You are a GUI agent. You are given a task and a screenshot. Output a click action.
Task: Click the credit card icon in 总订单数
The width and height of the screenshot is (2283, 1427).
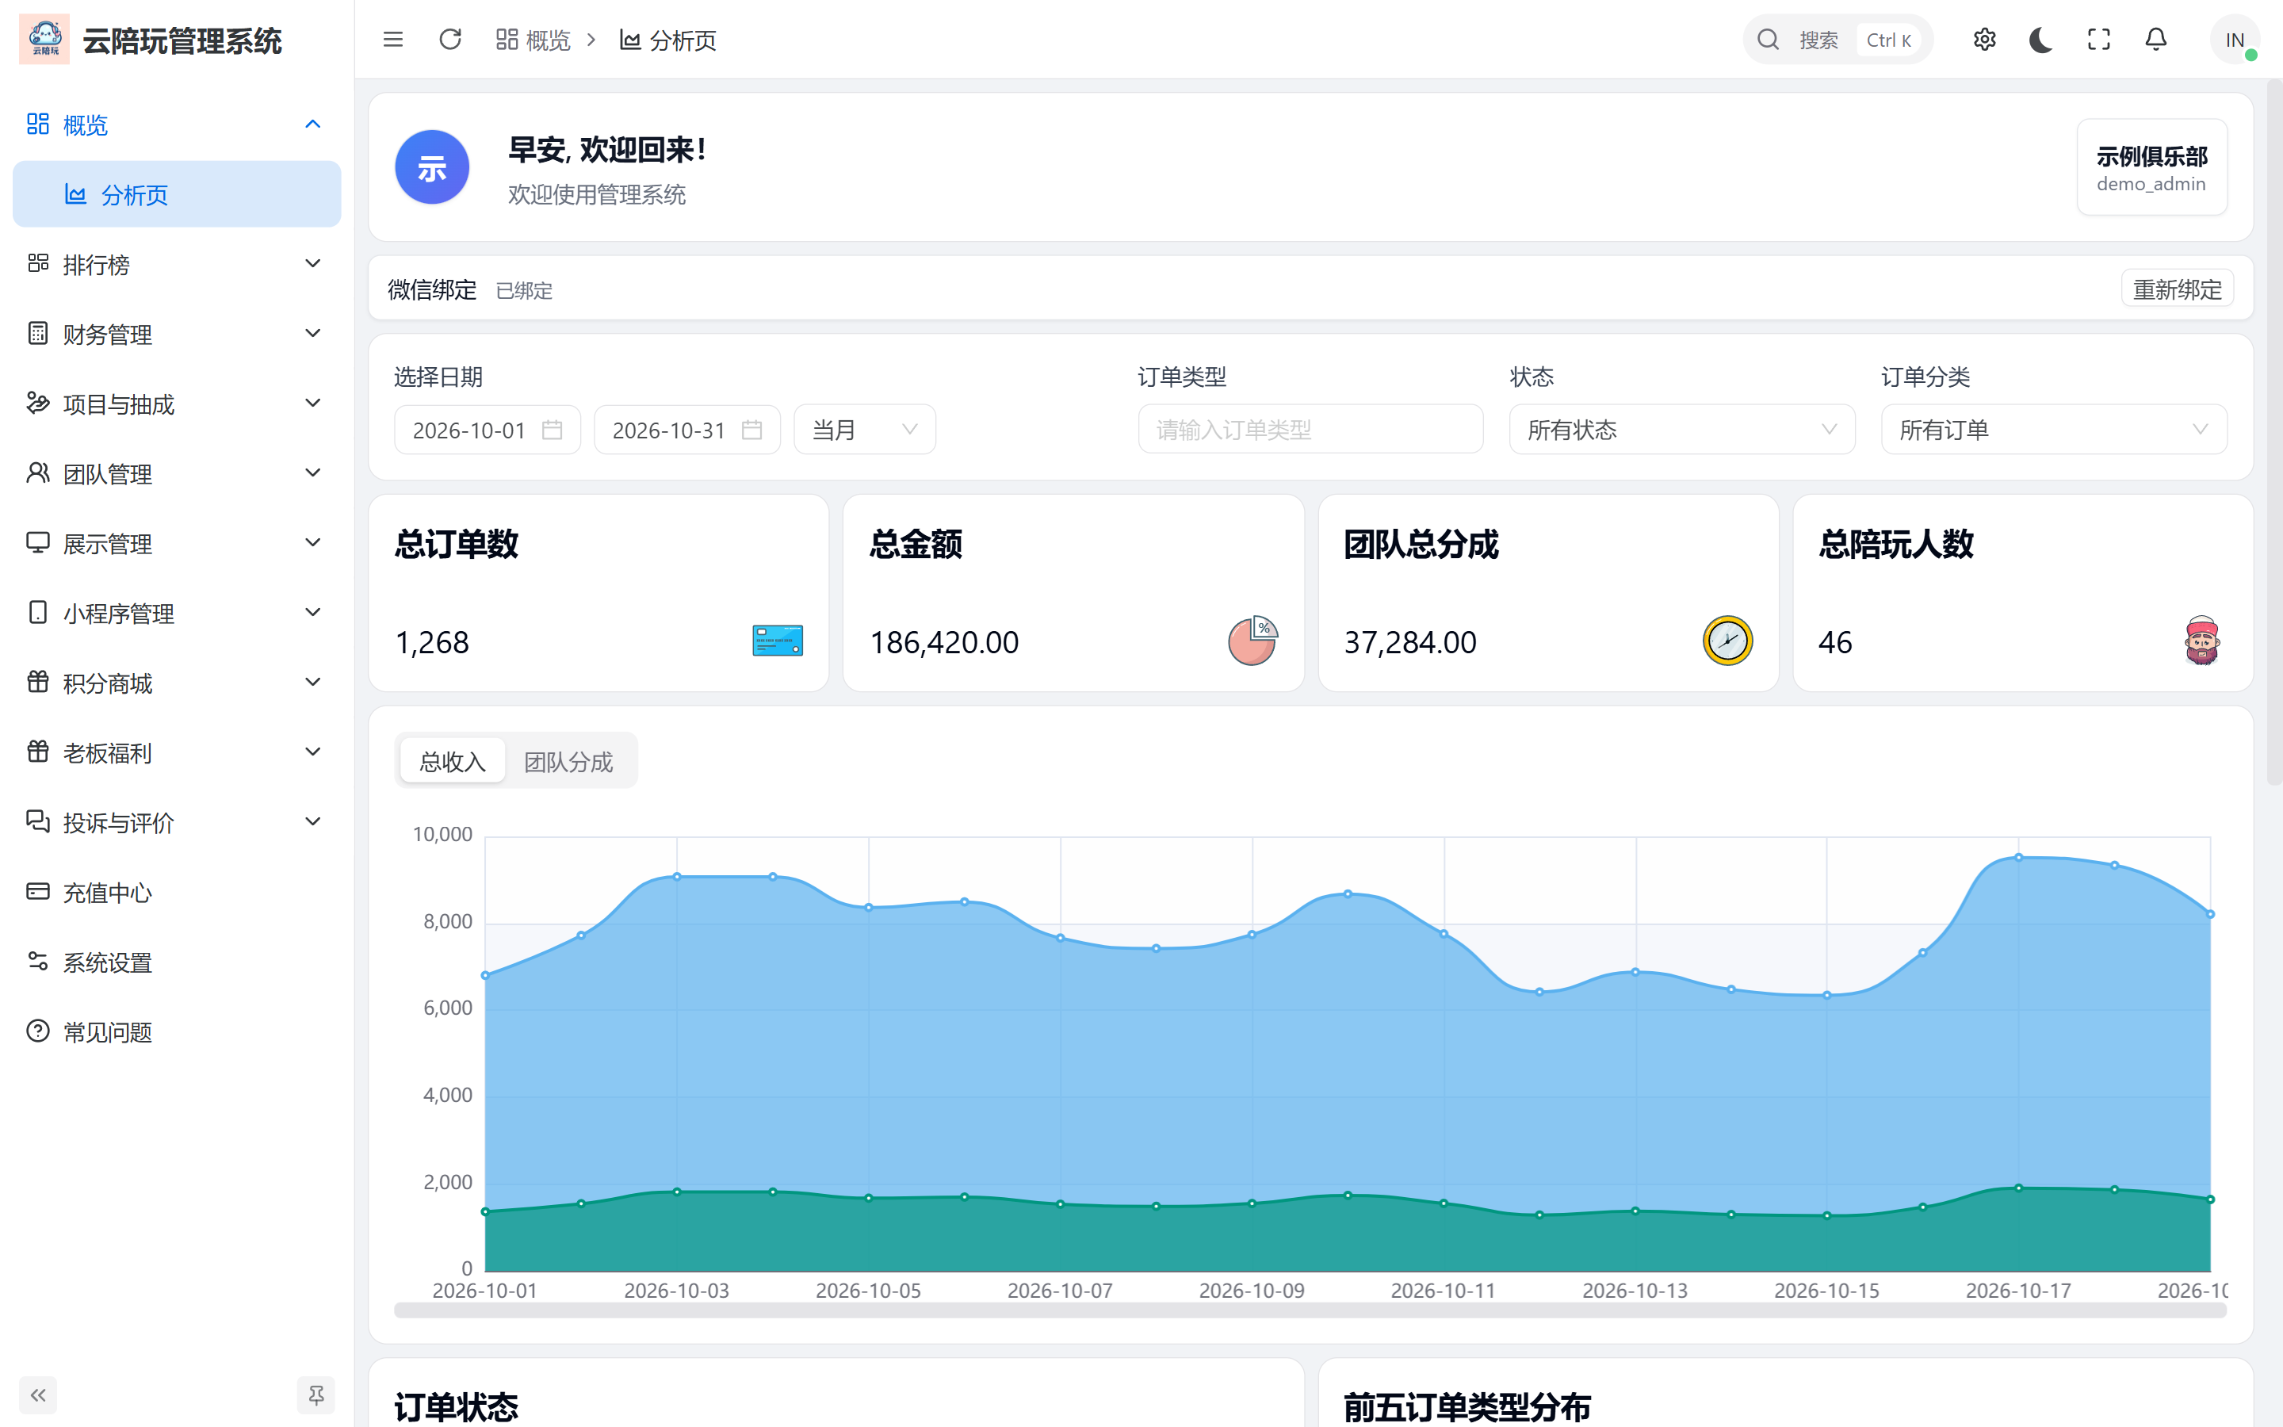778,641
